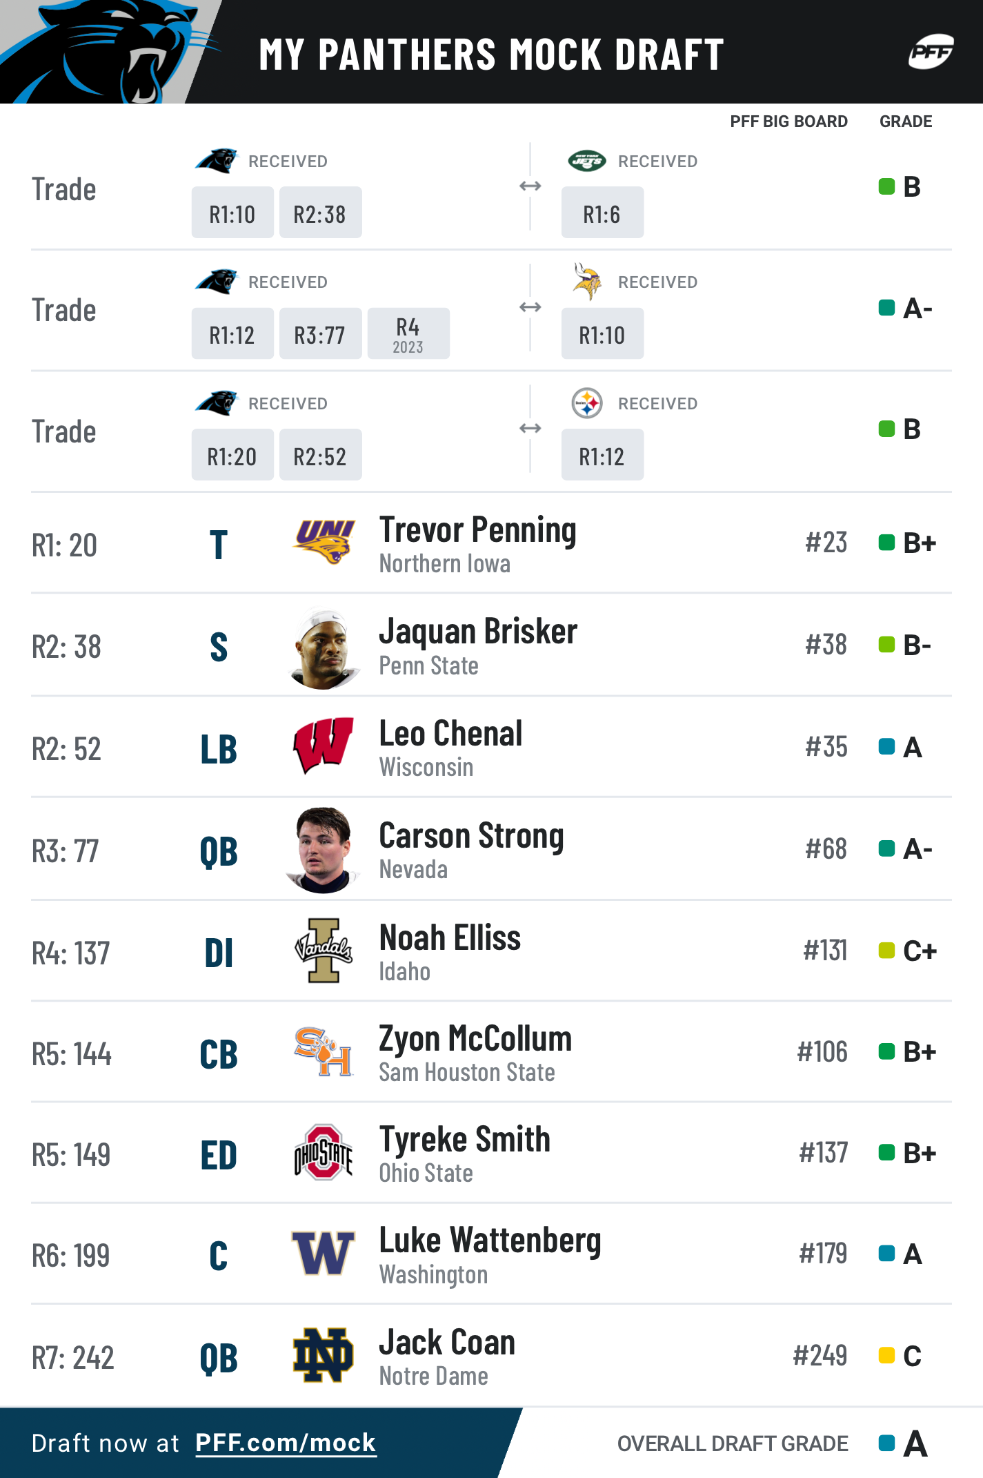Click the Notre Dame ND logo
The image size is (983, 1478).
pyautogui.click(x=324, y=1355)
